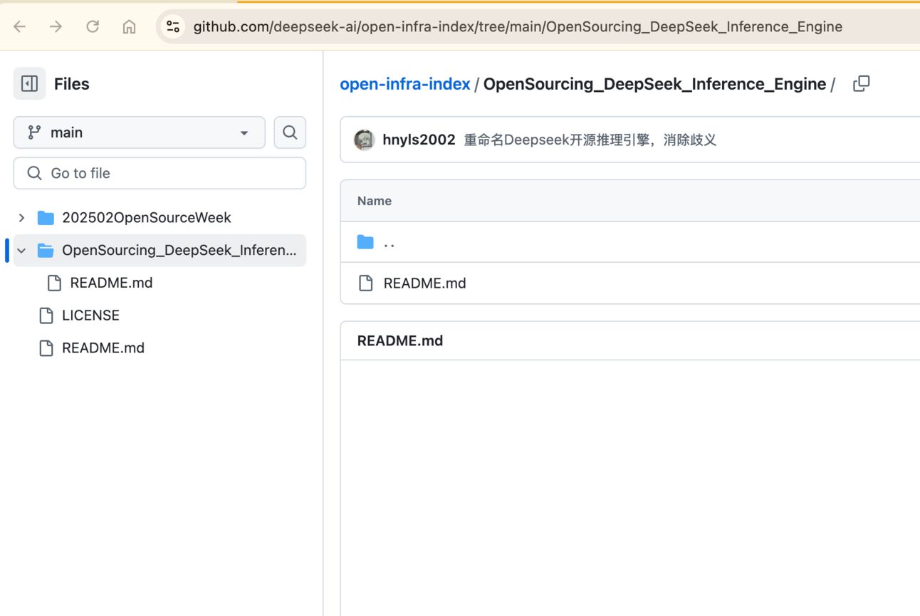
Task: Go back with the browser back arrow
Action: [x=20, y=26]
